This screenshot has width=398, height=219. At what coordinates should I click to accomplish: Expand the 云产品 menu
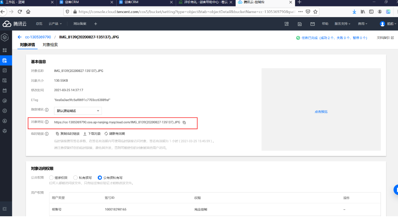point(55,24)
